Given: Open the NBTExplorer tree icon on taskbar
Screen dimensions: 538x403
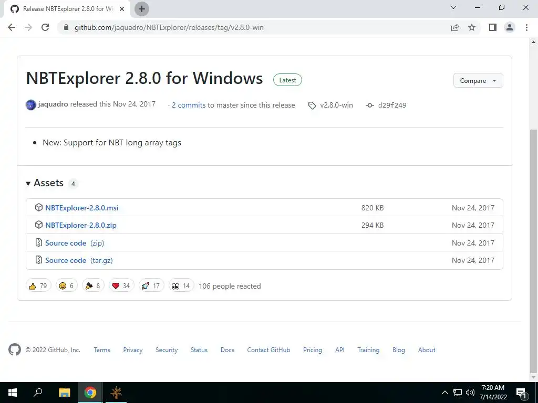Looking at the screenshot, I should [116, 393].
